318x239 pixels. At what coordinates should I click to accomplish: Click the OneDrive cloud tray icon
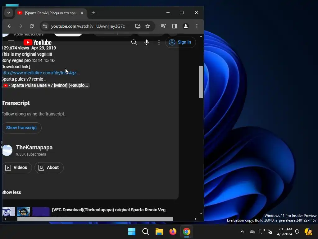[252, 232]
